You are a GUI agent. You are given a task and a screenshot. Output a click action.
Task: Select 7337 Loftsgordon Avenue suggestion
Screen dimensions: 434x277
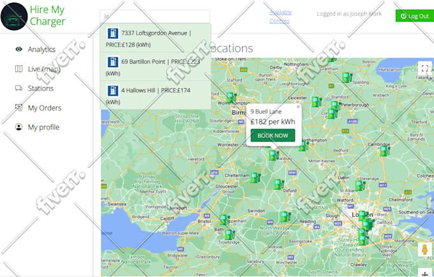pyautogui.click(x=155, y=38)
